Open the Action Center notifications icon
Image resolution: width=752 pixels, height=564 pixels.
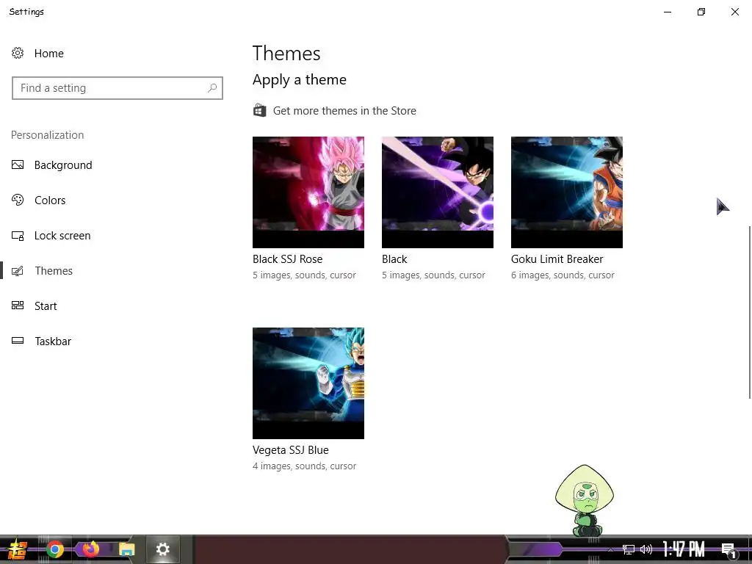pos(728,550)
